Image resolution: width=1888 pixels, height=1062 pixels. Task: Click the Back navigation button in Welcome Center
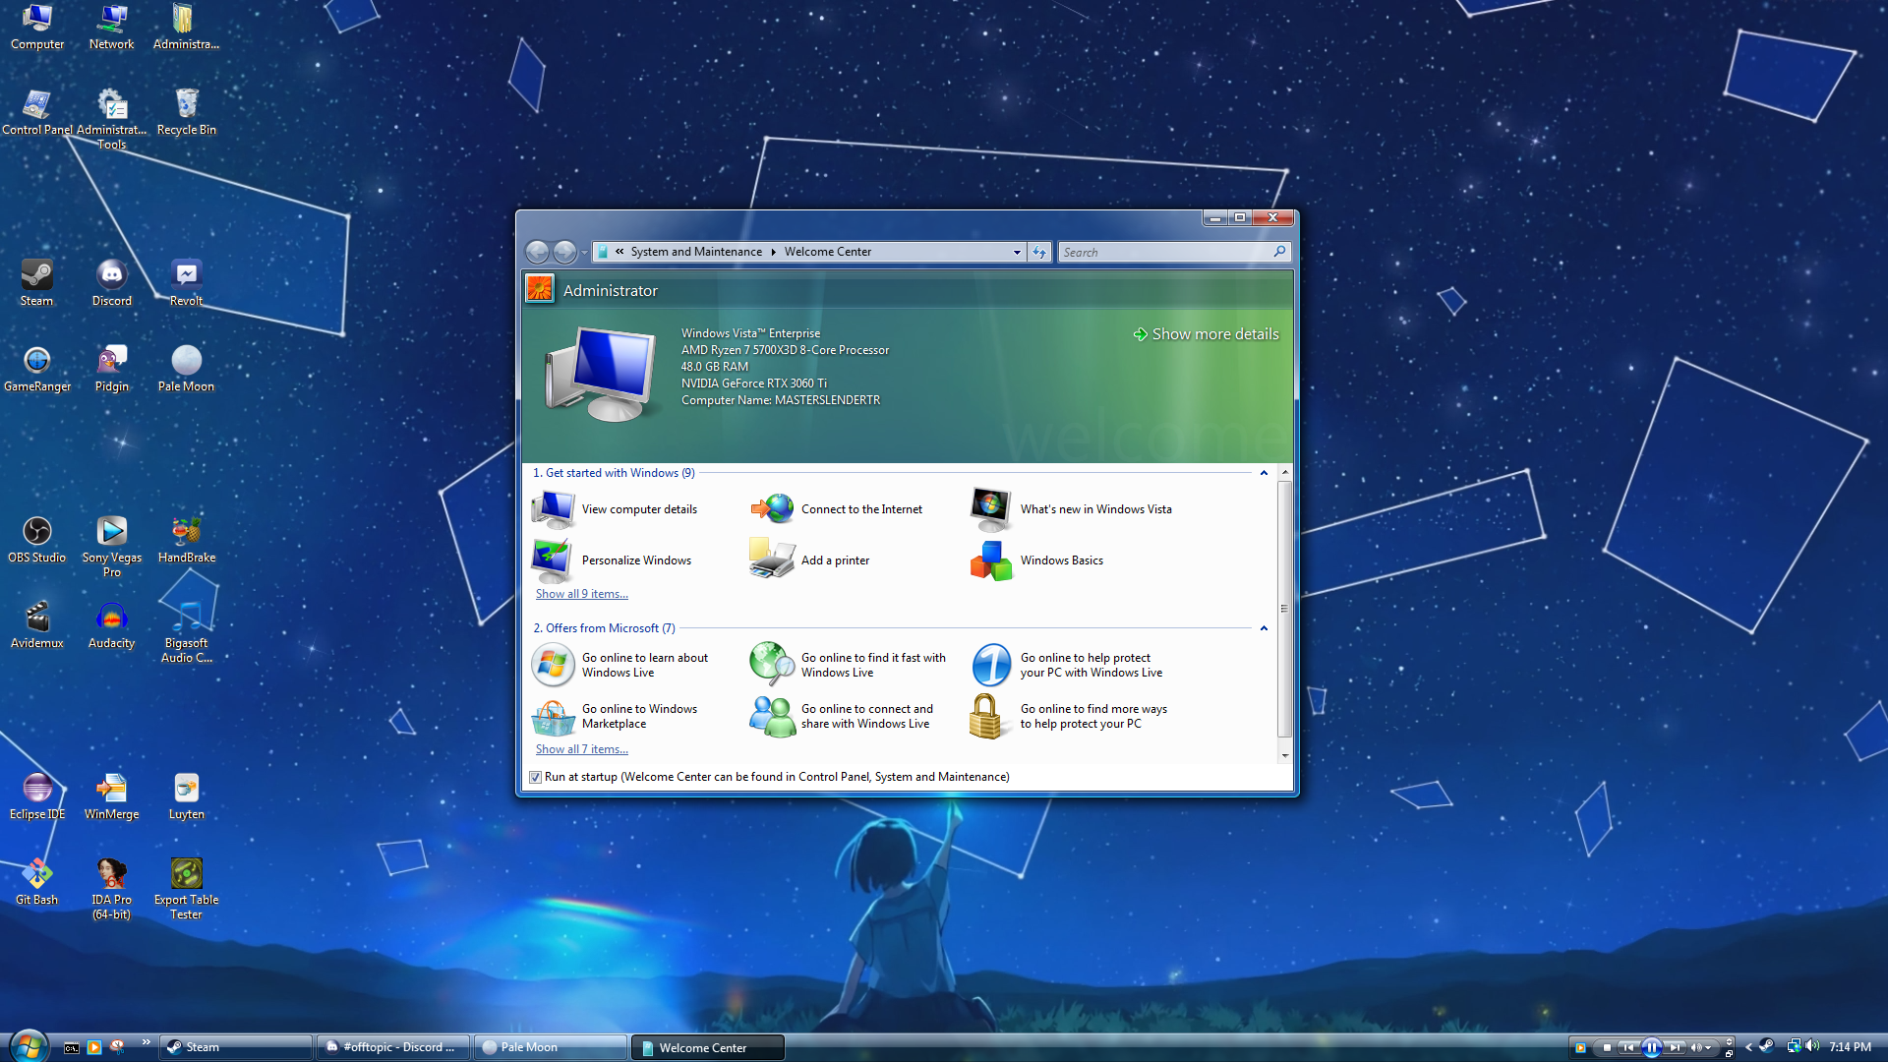[537, 253]
